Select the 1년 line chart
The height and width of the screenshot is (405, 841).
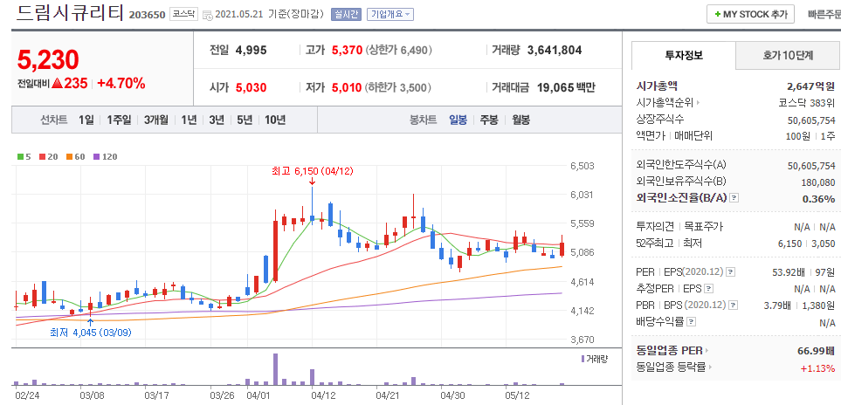189,120
